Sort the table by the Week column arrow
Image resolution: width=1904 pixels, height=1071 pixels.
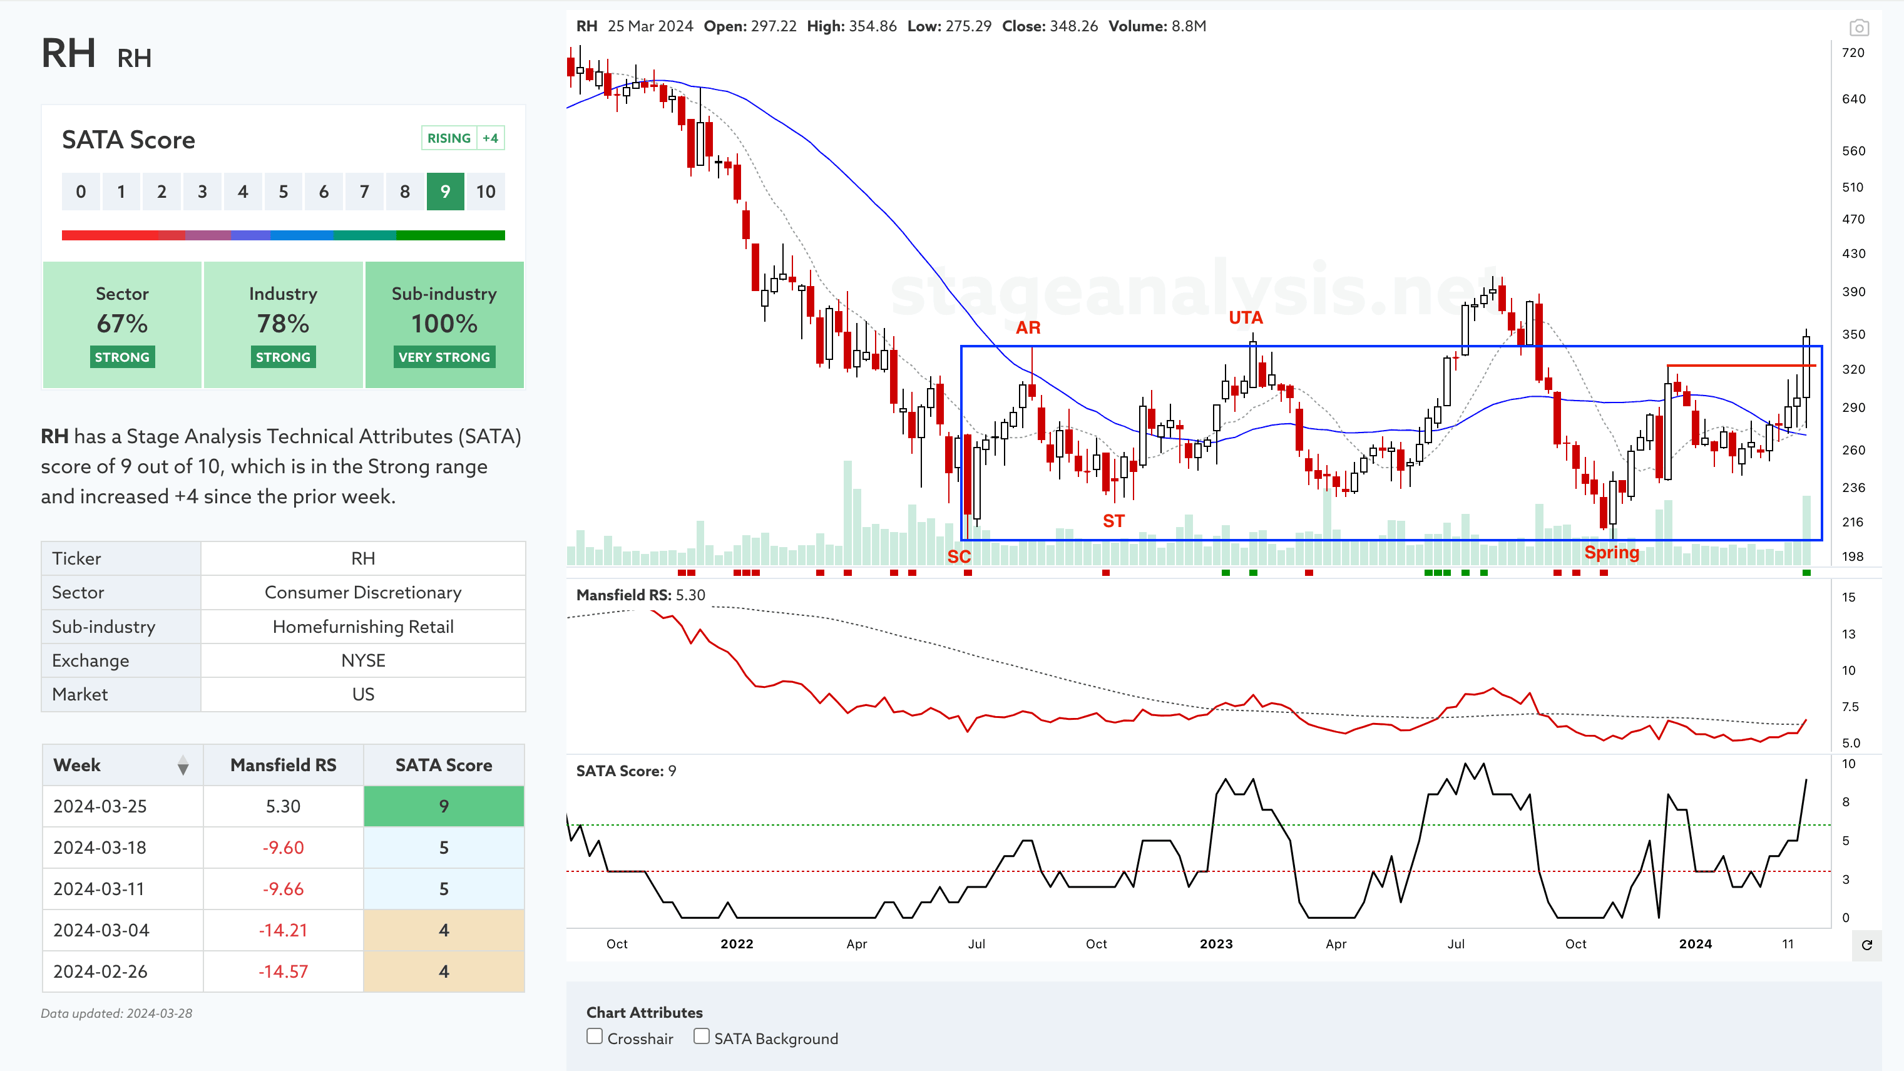point(183,766)
